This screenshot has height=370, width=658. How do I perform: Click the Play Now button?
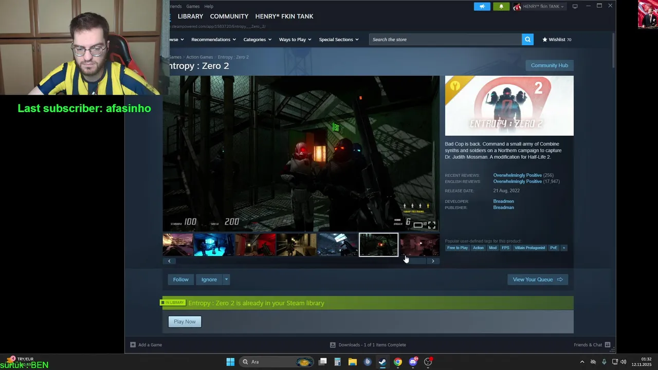pos(185,322)
